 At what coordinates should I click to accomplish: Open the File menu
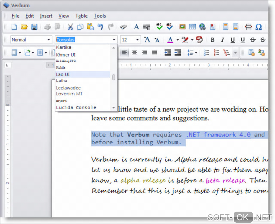[x=15, y=16]
